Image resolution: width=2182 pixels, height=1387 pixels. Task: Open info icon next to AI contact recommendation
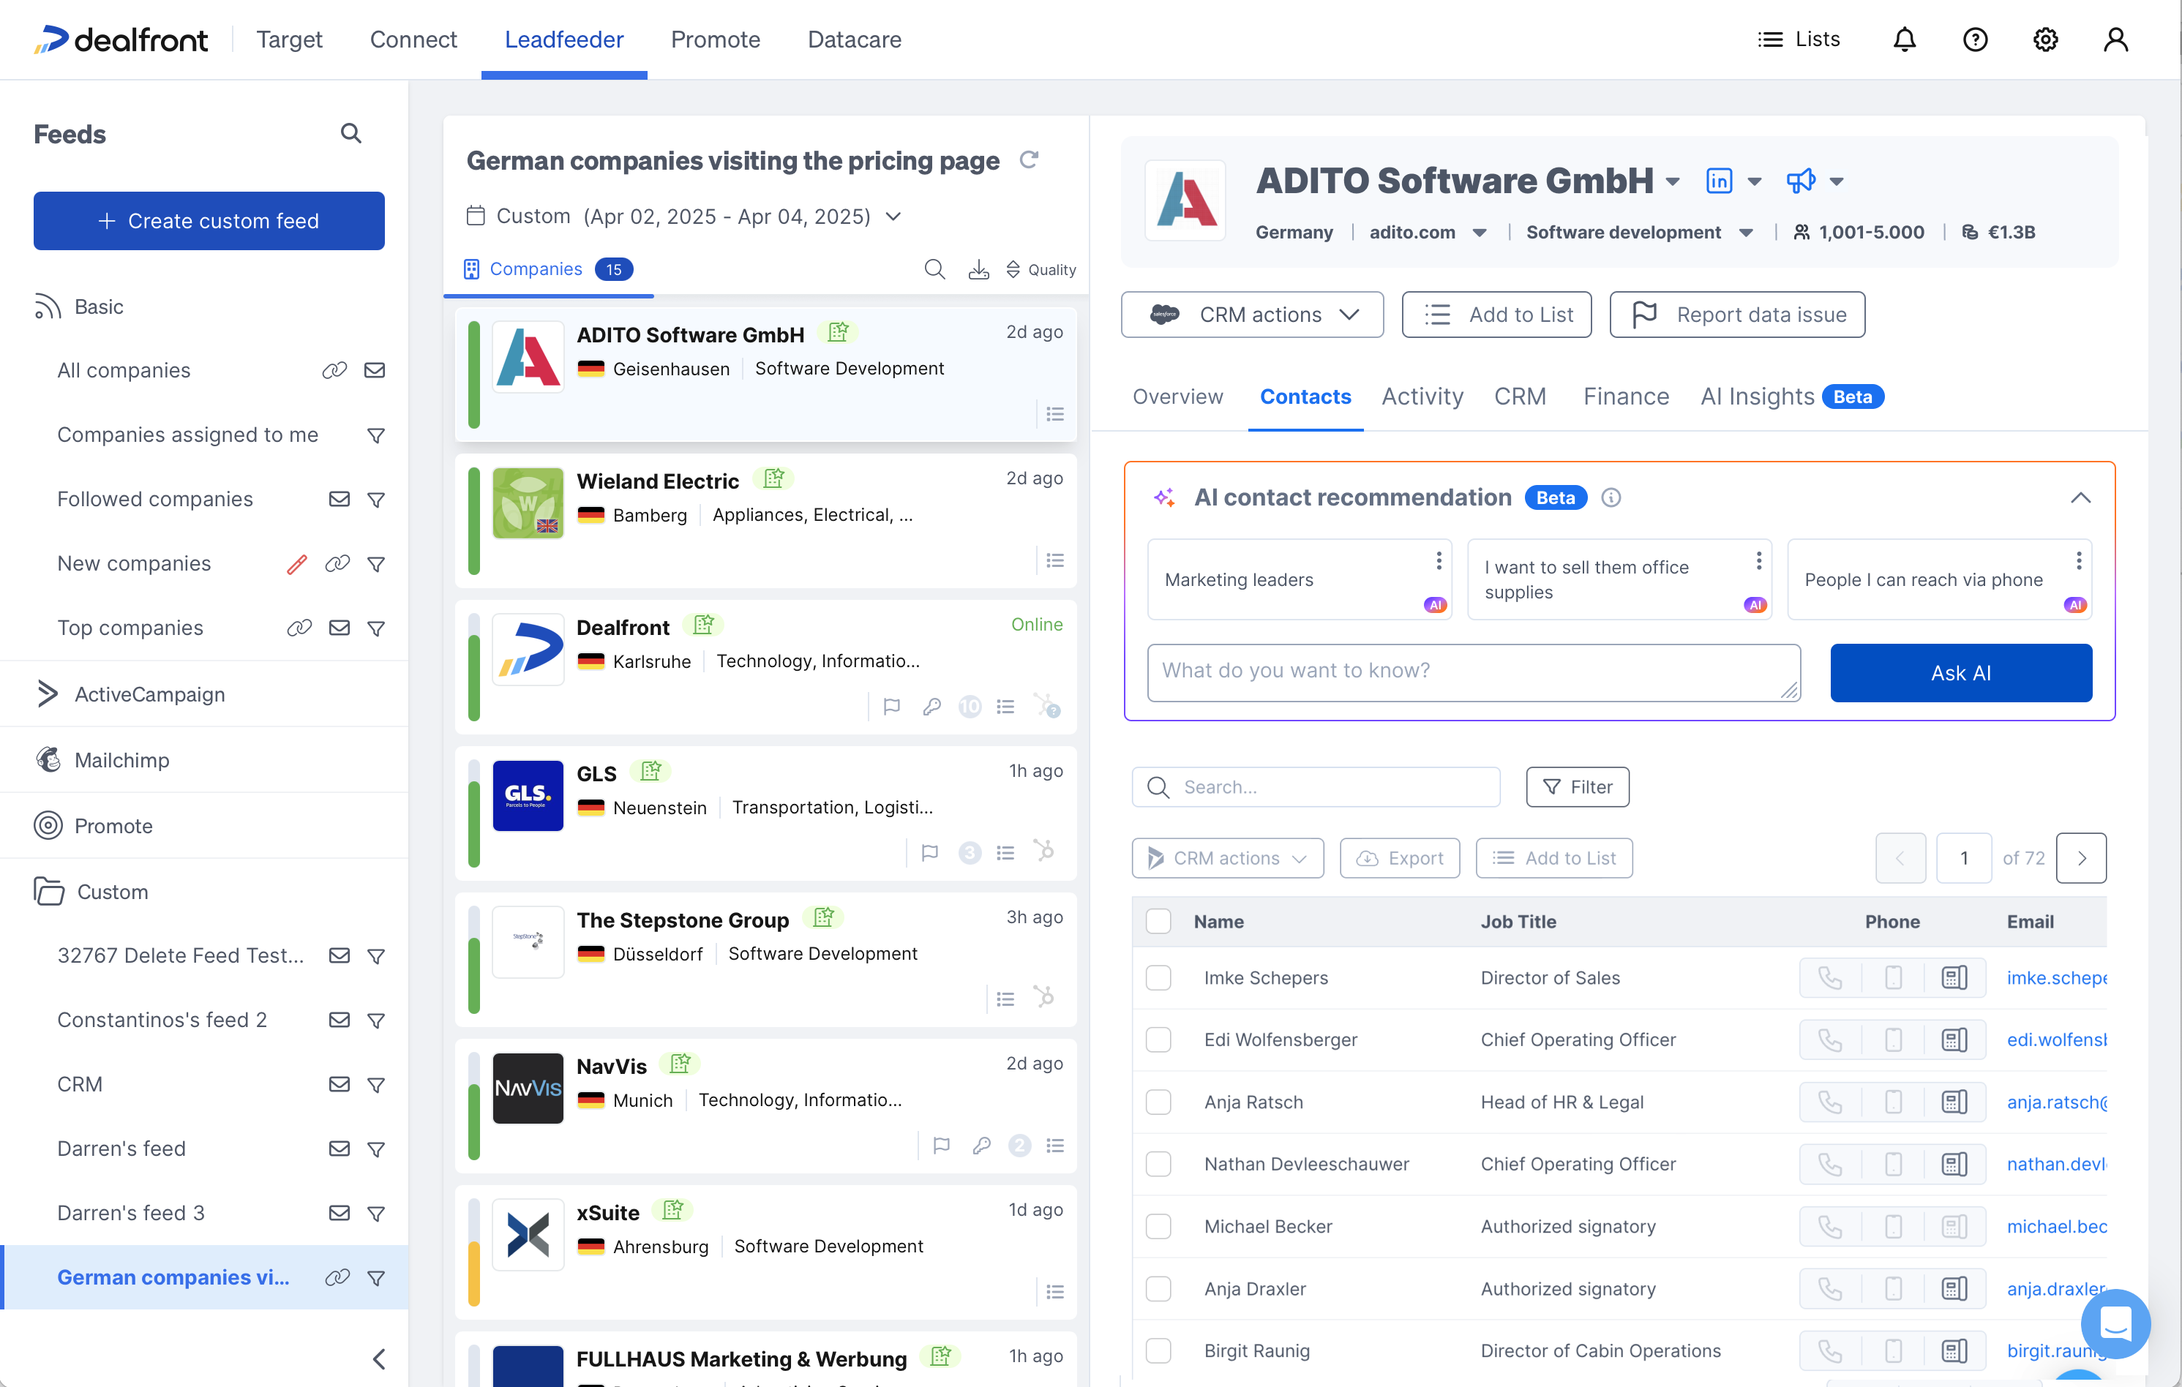coord(1611,497)
